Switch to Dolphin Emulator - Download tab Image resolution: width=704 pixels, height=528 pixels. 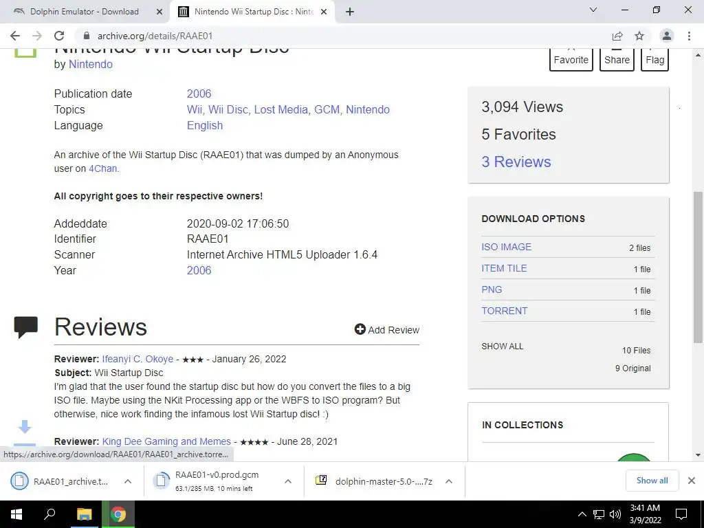(x=84, y=12)
